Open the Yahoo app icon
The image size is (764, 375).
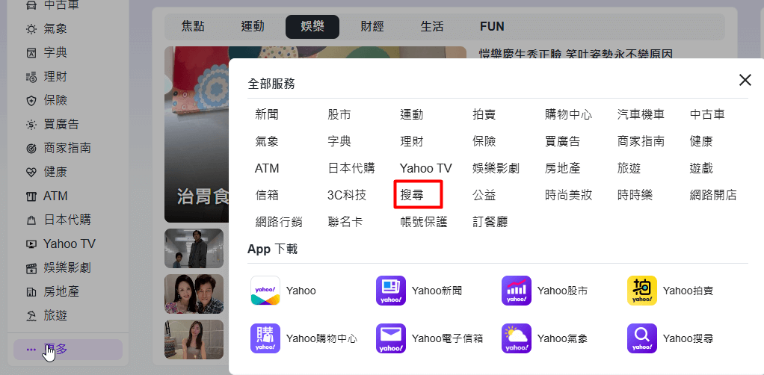click(x=265, y=291)
